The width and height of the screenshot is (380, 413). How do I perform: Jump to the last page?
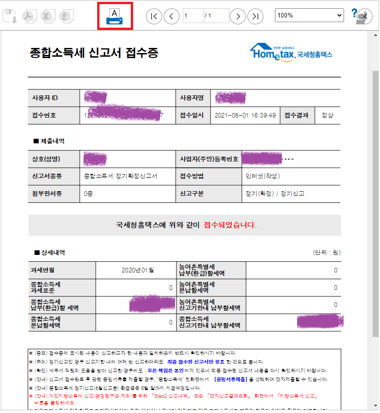tap(255, 16)
